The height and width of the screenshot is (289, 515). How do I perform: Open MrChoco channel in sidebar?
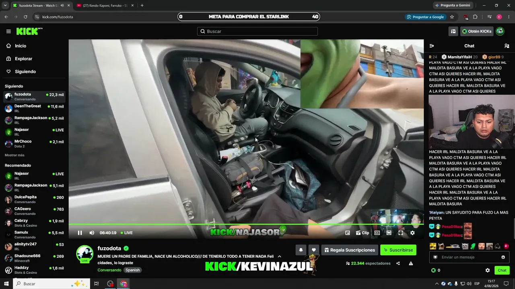tap(34, 143)
